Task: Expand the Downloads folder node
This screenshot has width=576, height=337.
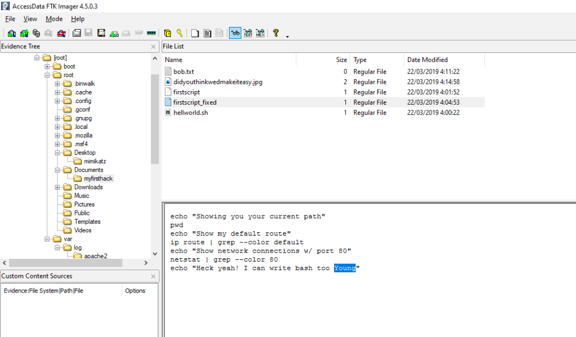Action: [x=56, y=187]
